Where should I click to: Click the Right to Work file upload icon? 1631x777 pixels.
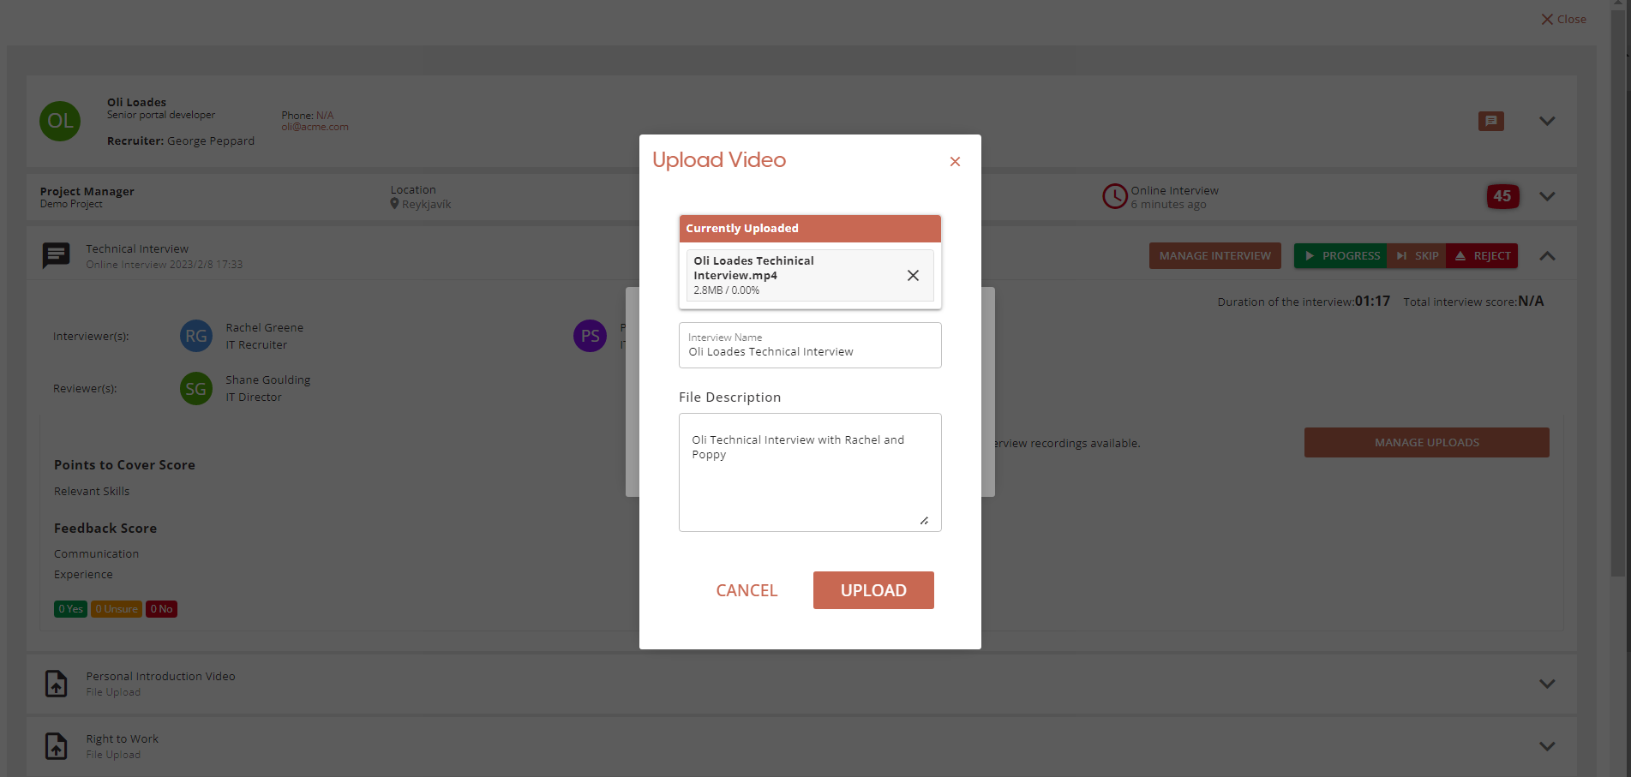pyautogui.click(x=57, y=746)
